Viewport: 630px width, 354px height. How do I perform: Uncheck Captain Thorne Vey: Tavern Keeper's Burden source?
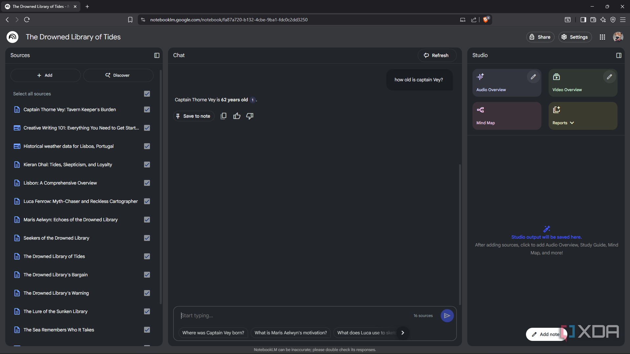[147, 109]
